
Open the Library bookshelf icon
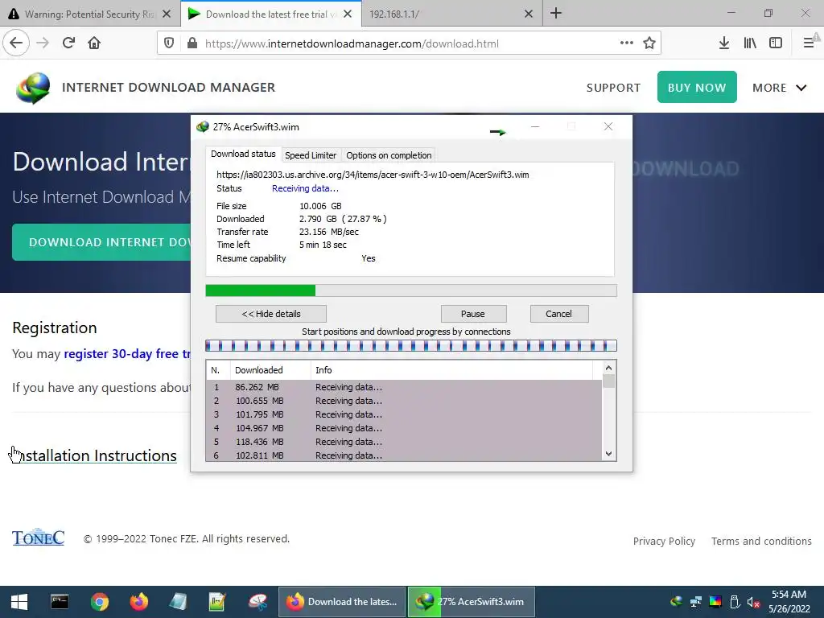click(750, 43)
